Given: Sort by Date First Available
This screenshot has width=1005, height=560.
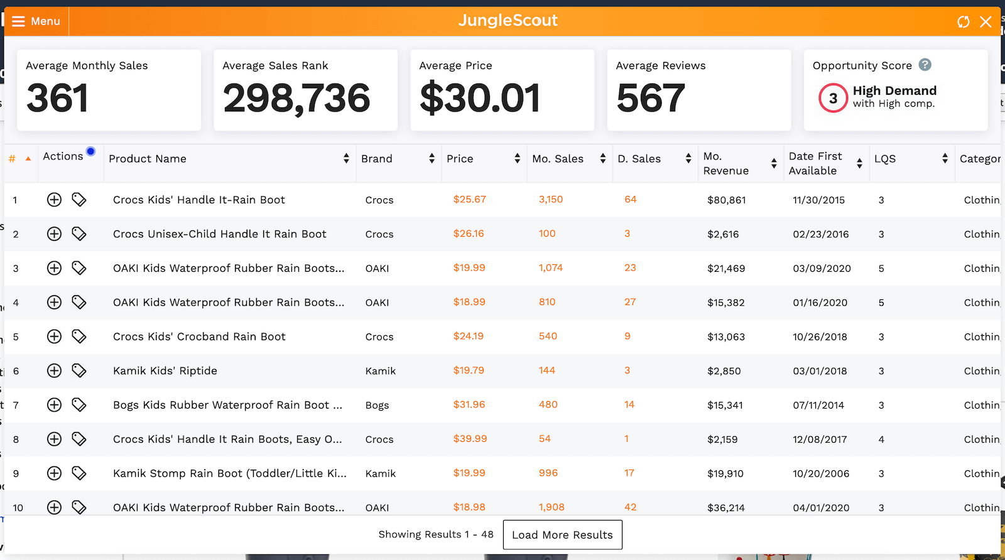Looking at the screenshot, I should coord(859,163).
